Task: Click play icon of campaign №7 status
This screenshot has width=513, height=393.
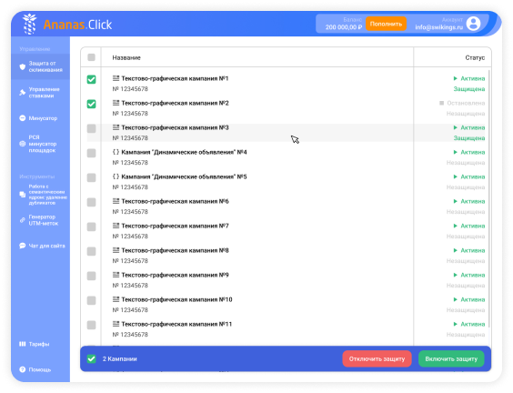Action: click(455, 226)
